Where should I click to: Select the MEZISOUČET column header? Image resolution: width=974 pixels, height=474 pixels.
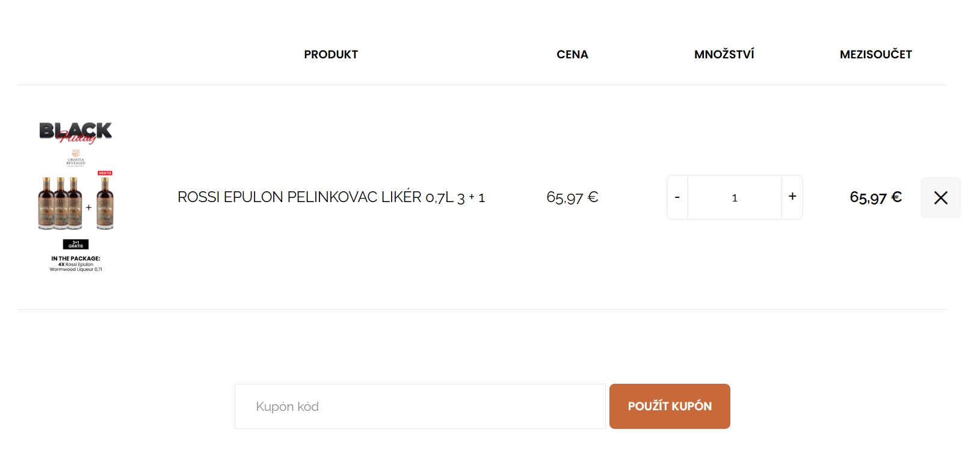(x=875, y=55)
